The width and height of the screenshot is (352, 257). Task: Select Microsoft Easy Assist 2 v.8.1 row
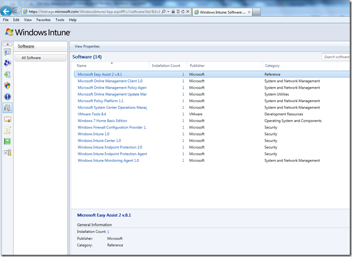212,74
